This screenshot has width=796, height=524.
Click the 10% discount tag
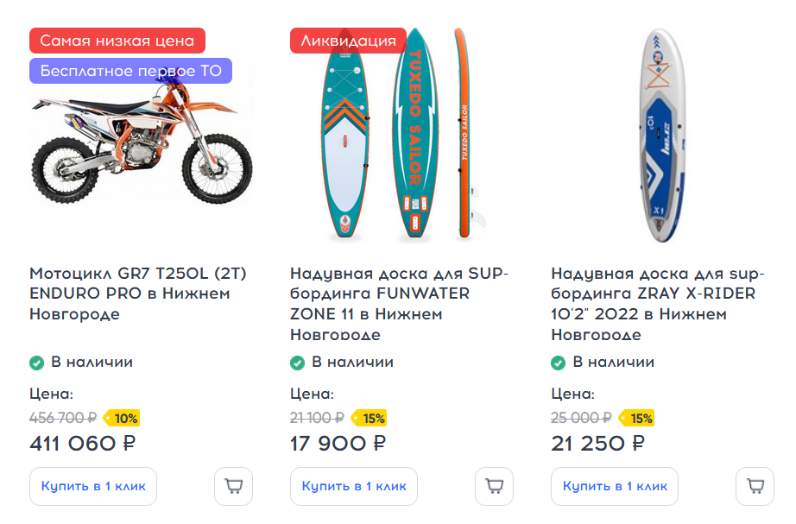pos(123,419)
